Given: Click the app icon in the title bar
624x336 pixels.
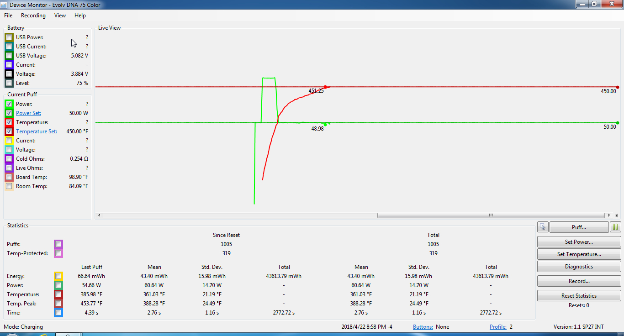Looking at the screenshot, I should (4, 4).
